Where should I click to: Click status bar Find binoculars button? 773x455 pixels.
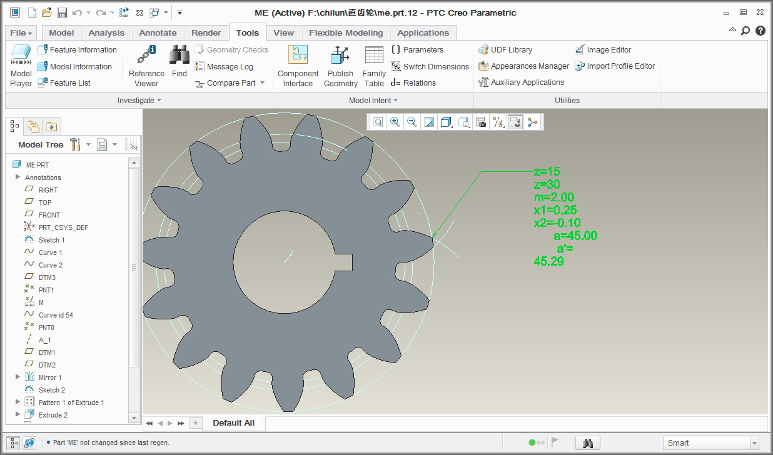pyautogui.click(x=588, y=442)
